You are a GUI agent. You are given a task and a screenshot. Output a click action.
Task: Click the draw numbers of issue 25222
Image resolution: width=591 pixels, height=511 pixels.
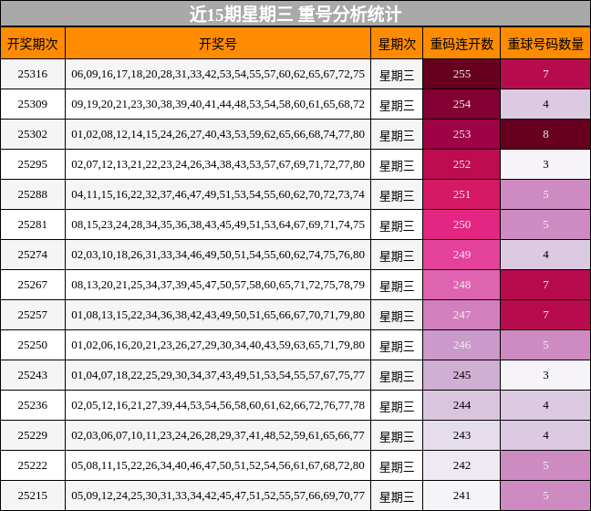[218, 465]
